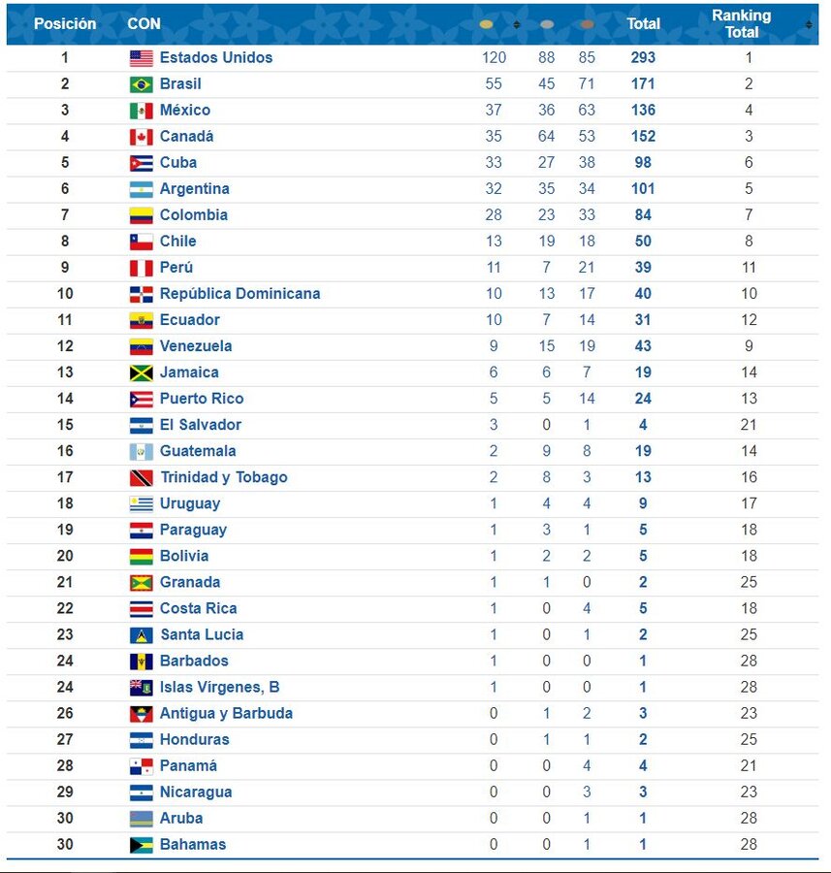Image resolution: width=831 pixels, height=873 pixels.
Task: Click the Trinidad y Tobago flag icon
Action: coord(142,477)
